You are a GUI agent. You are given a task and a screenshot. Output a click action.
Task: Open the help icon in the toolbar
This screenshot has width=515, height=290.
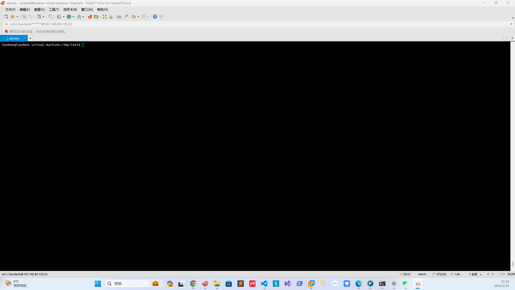155,17
